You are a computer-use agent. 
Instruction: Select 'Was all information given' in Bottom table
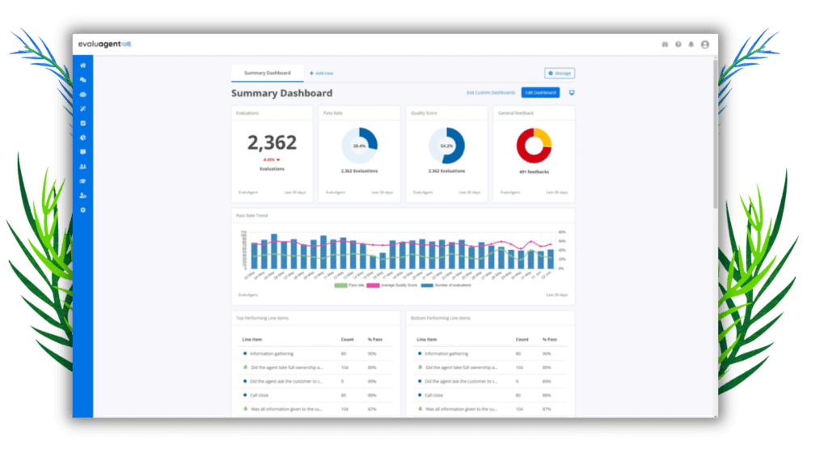tap(491, 409)
